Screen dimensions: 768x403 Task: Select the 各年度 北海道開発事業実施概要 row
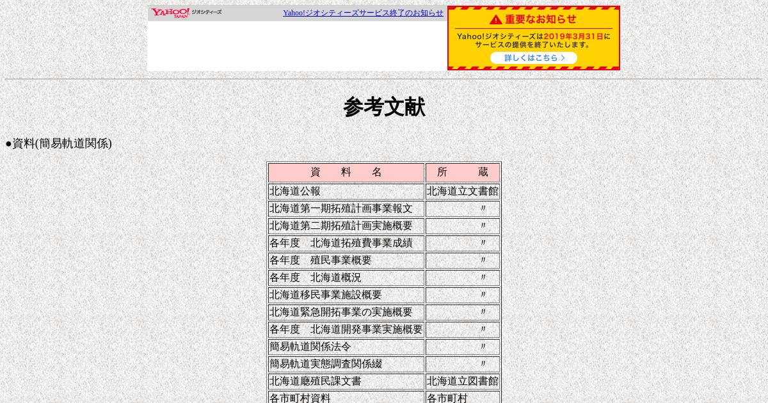384,329
